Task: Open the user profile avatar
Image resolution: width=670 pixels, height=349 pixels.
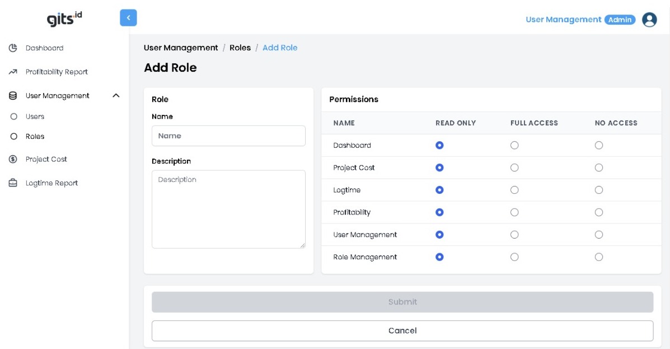Action: (649, 20)
